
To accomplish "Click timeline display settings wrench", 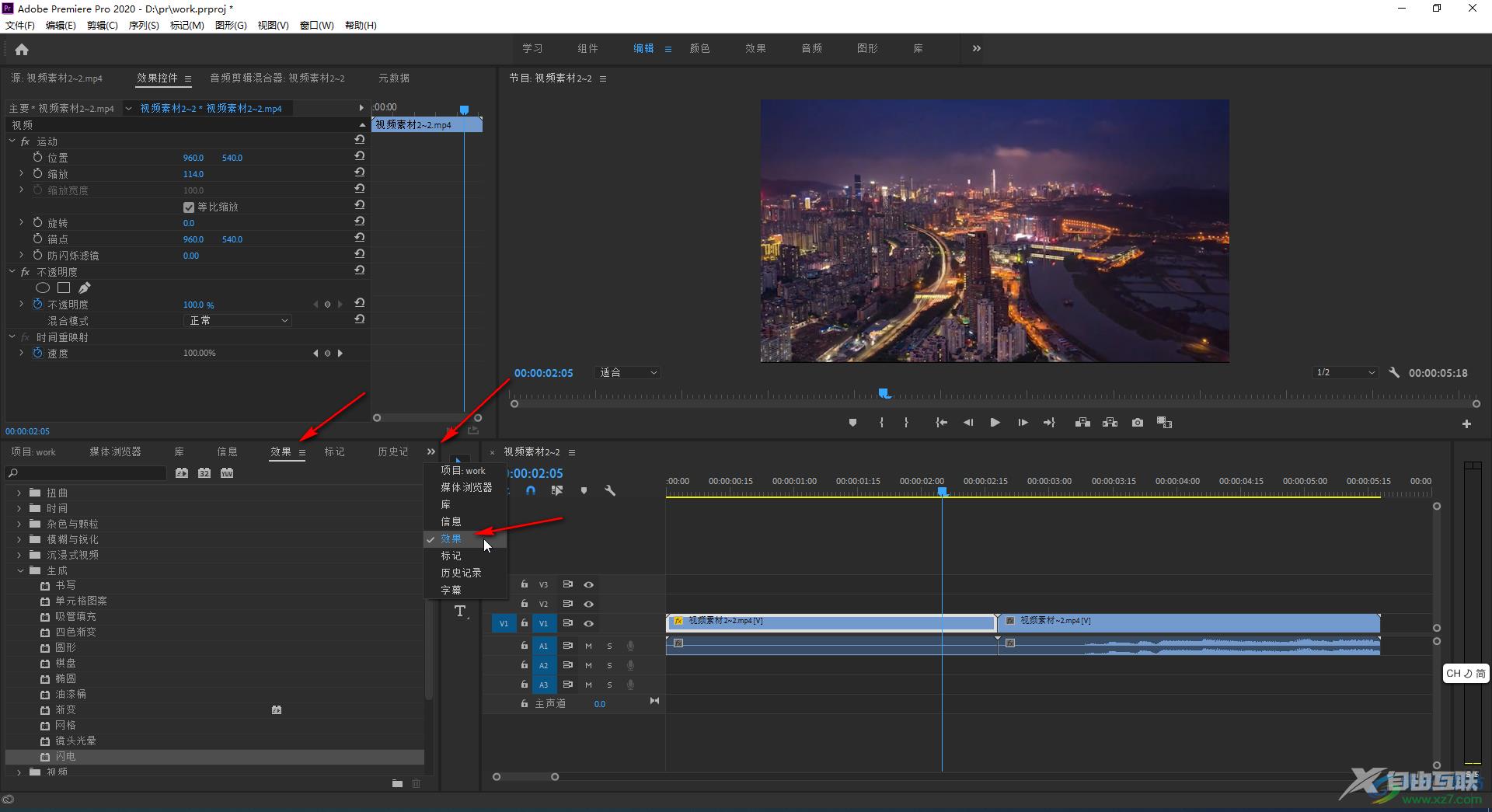I will pyautogui.click(x=610, y=490).
